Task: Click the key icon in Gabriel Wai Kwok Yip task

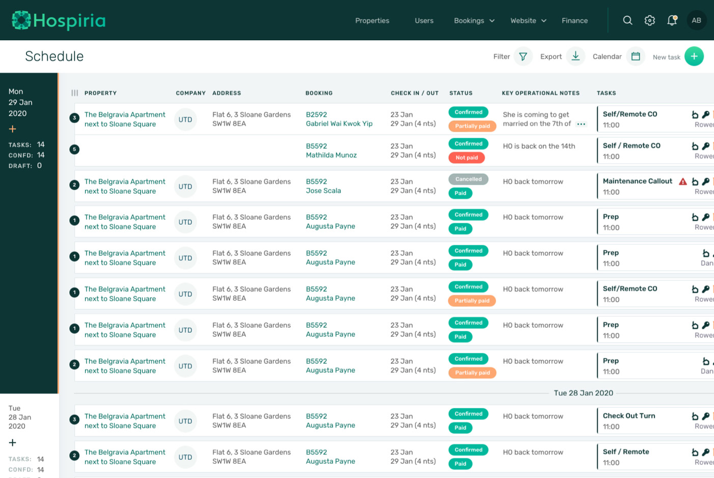Action: coord(705,115)
